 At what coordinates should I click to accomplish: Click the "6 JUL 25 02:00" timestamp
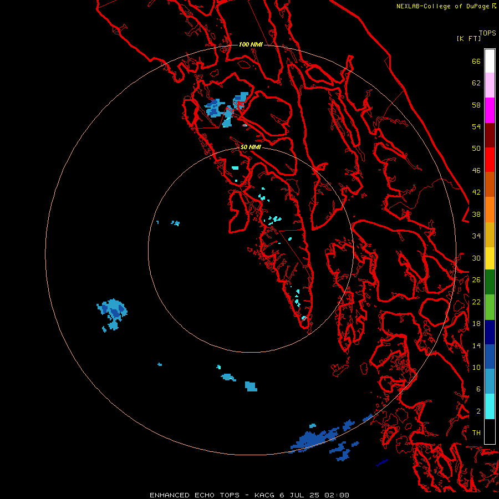tap(314, 495)
